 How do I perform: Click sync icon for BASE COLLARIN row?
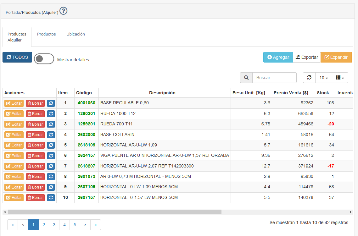click(x=51, y=135)
